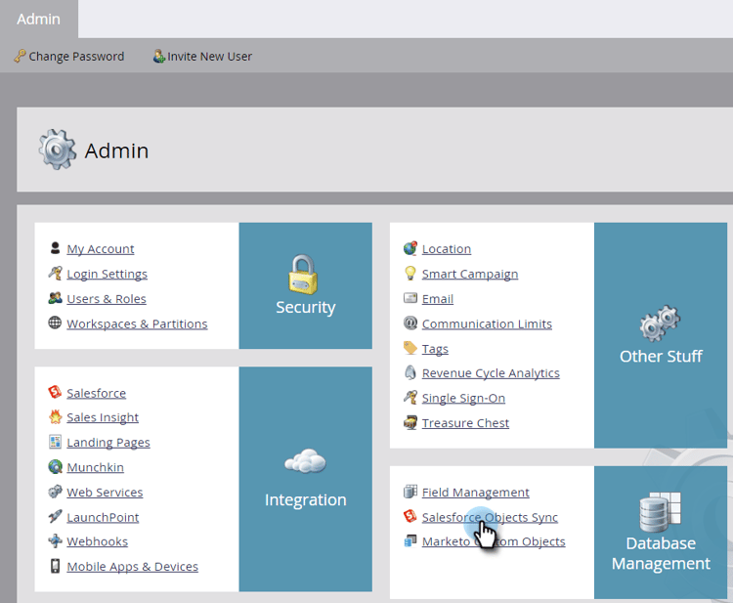The height and width of the screenshot is (603, 733).
Task: Click the Munchkin globe icon
Action: (55, 466)
